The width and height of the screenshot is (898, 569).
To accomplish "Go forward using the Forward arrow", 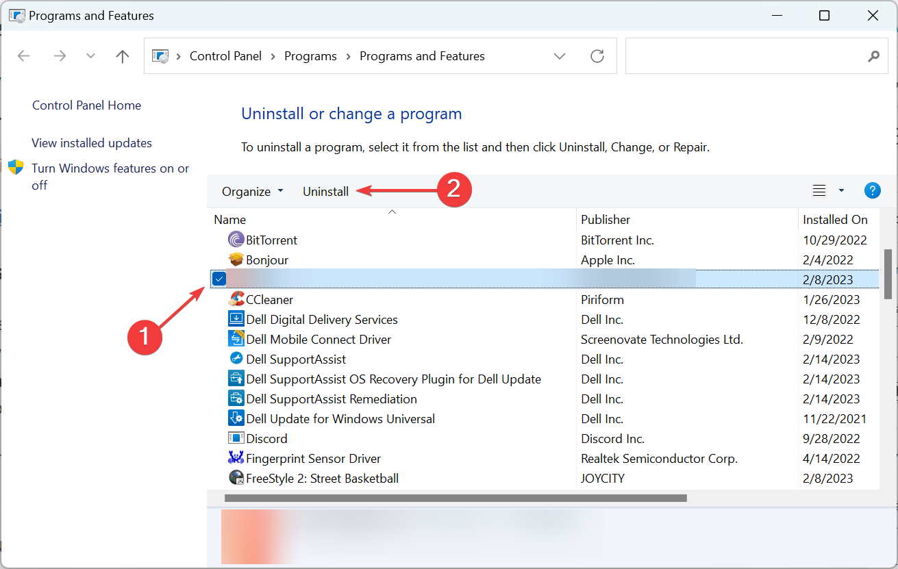I will coord(60,56).
